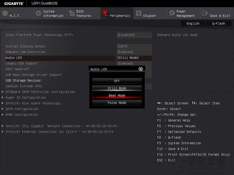Click the SanDisk Extreme 0001 entry
The width and height of the screenshot is (234, 175).
(24, 86)
